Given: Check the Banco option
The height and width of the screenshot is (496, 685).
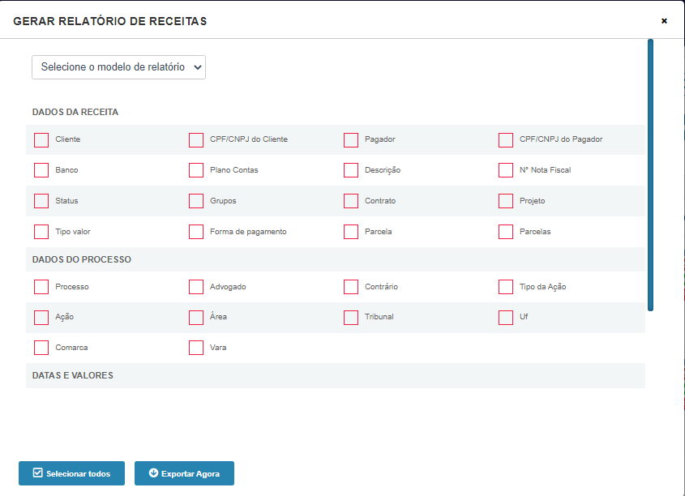Looking at the screenshot, I should [41, 170].
